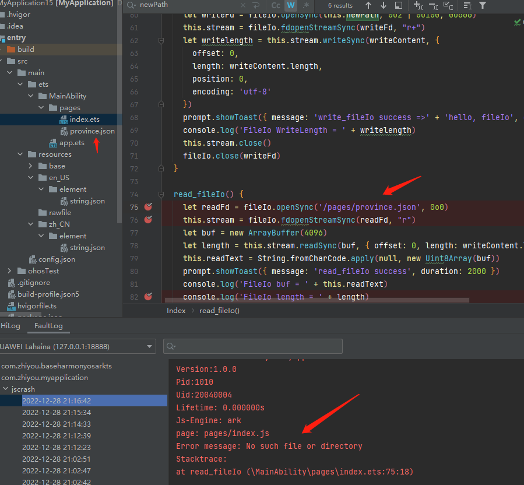Select crash log 2022-12-28 21:15:34

pyautogui.click(x=57, y=413)
